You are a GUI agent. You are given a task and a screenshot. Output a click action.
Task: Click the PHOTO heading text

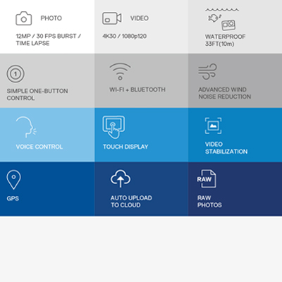51,18
